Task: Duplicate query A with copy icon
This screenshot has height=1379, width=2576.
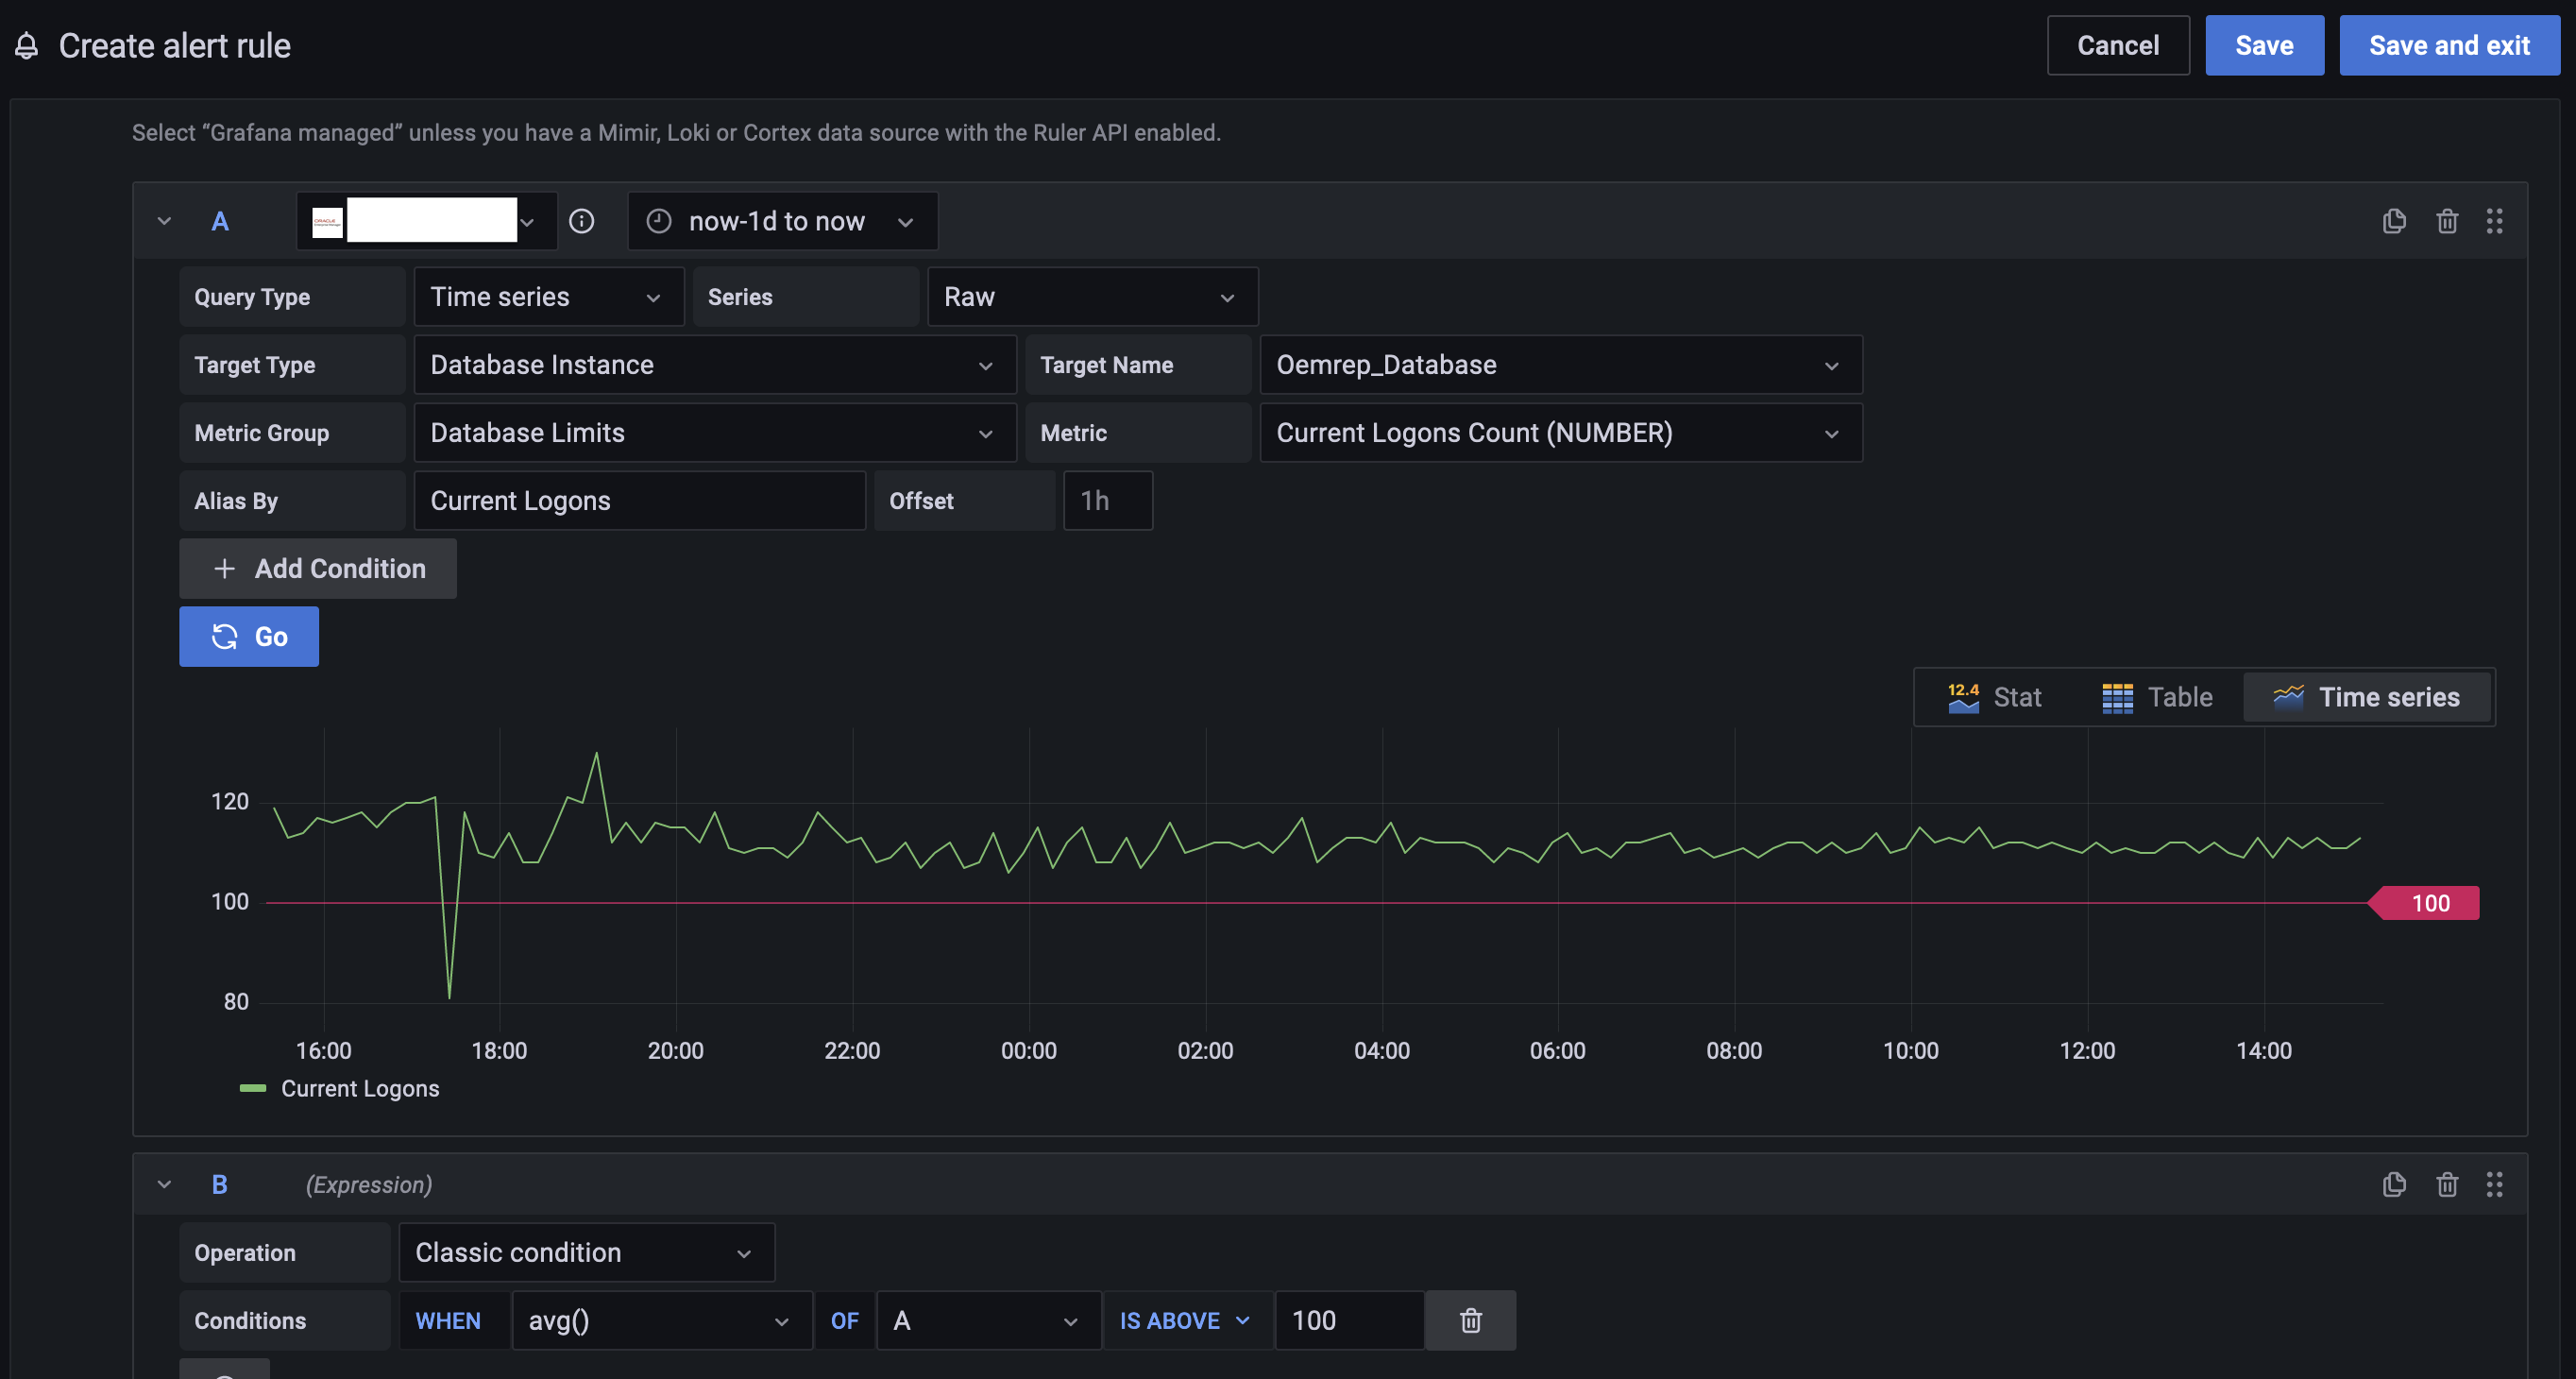Action: pos(2393,221)
